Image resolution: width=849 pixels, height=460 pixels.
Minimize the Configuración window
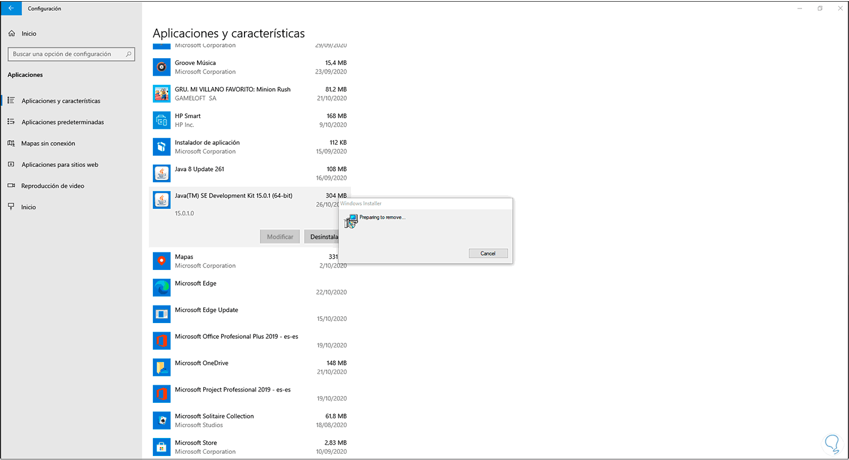click(800, 8)
